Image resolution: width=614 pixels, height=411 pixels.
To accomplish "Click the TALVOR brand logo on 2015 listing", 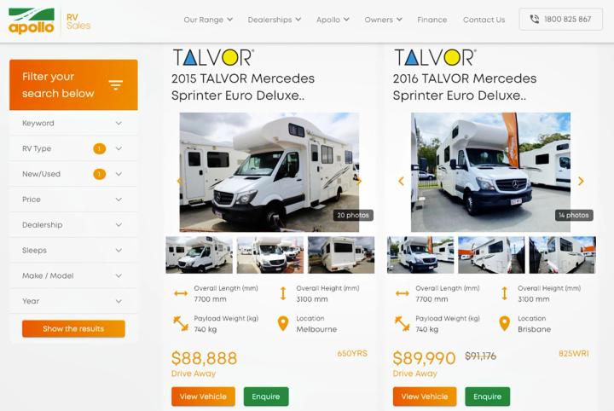I will pos(213,57).
